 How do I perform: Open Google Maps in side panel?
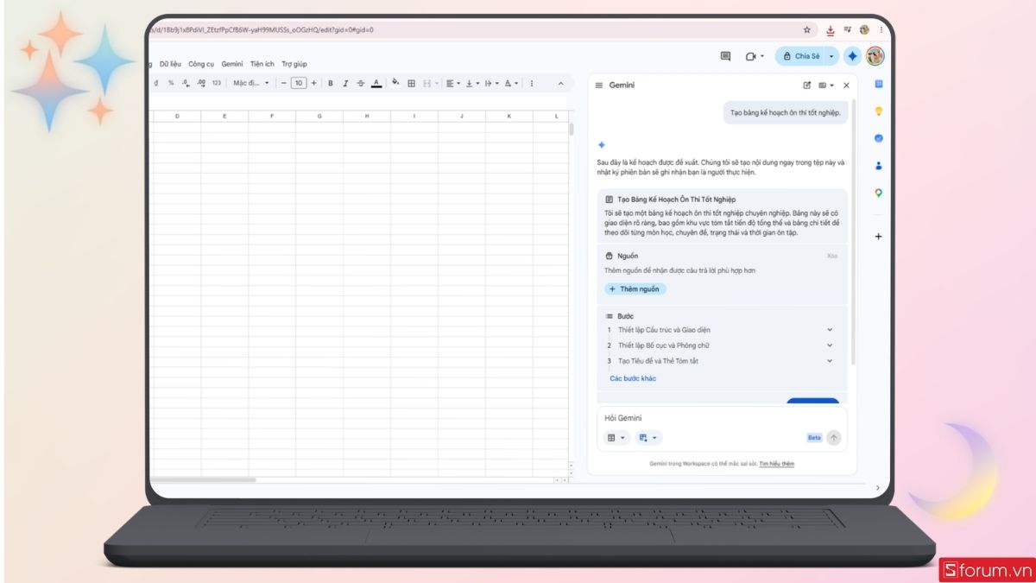879,193
